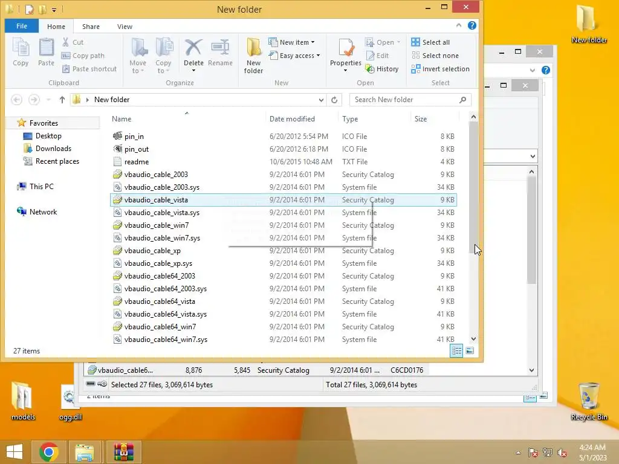Open Recycle Bin on the desktop
Viewport: 619px width, 464px height.
coord(589,401)
